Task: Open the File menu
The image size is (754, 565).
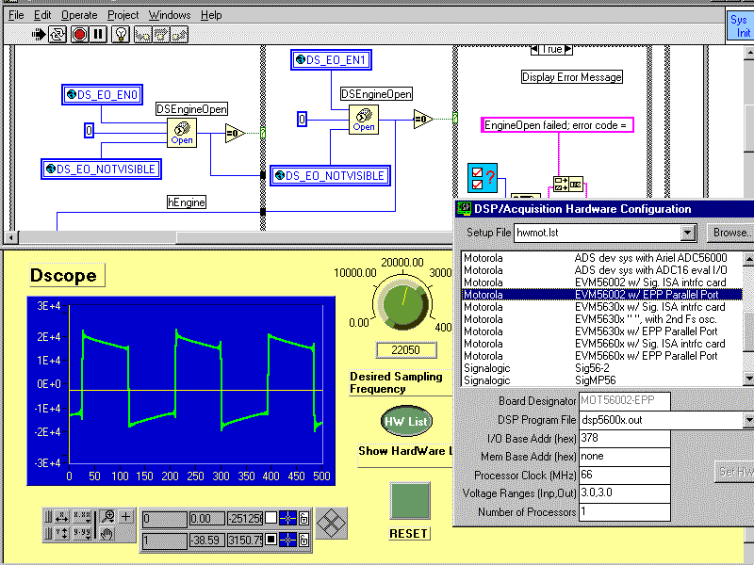Action: tap(16, 15)
